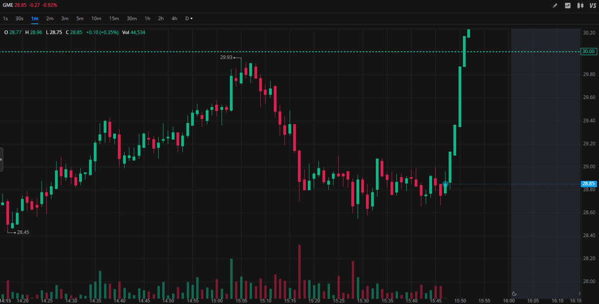This screenshot has width=599, height=304.
Task: Click the after-hours moon icon on the chart
Action: [x=514, y=294]
